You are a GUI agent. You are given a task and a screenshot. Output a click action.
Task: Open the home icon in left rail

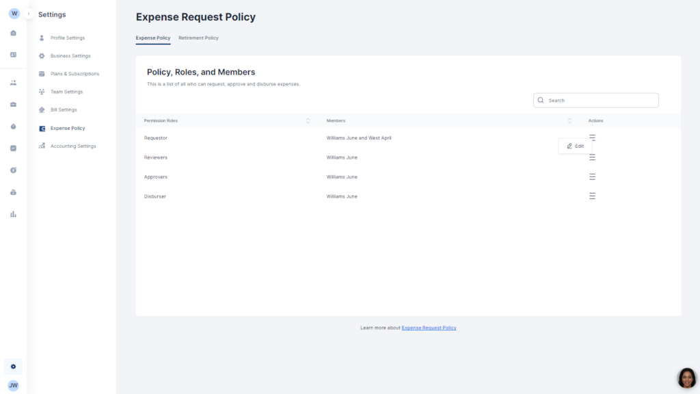point(13,33)
